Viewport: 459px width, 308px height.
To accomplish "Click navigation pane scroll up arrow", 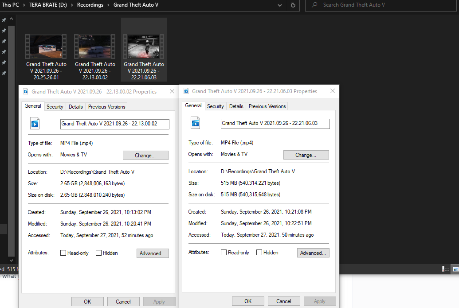I will click(12, 19).
